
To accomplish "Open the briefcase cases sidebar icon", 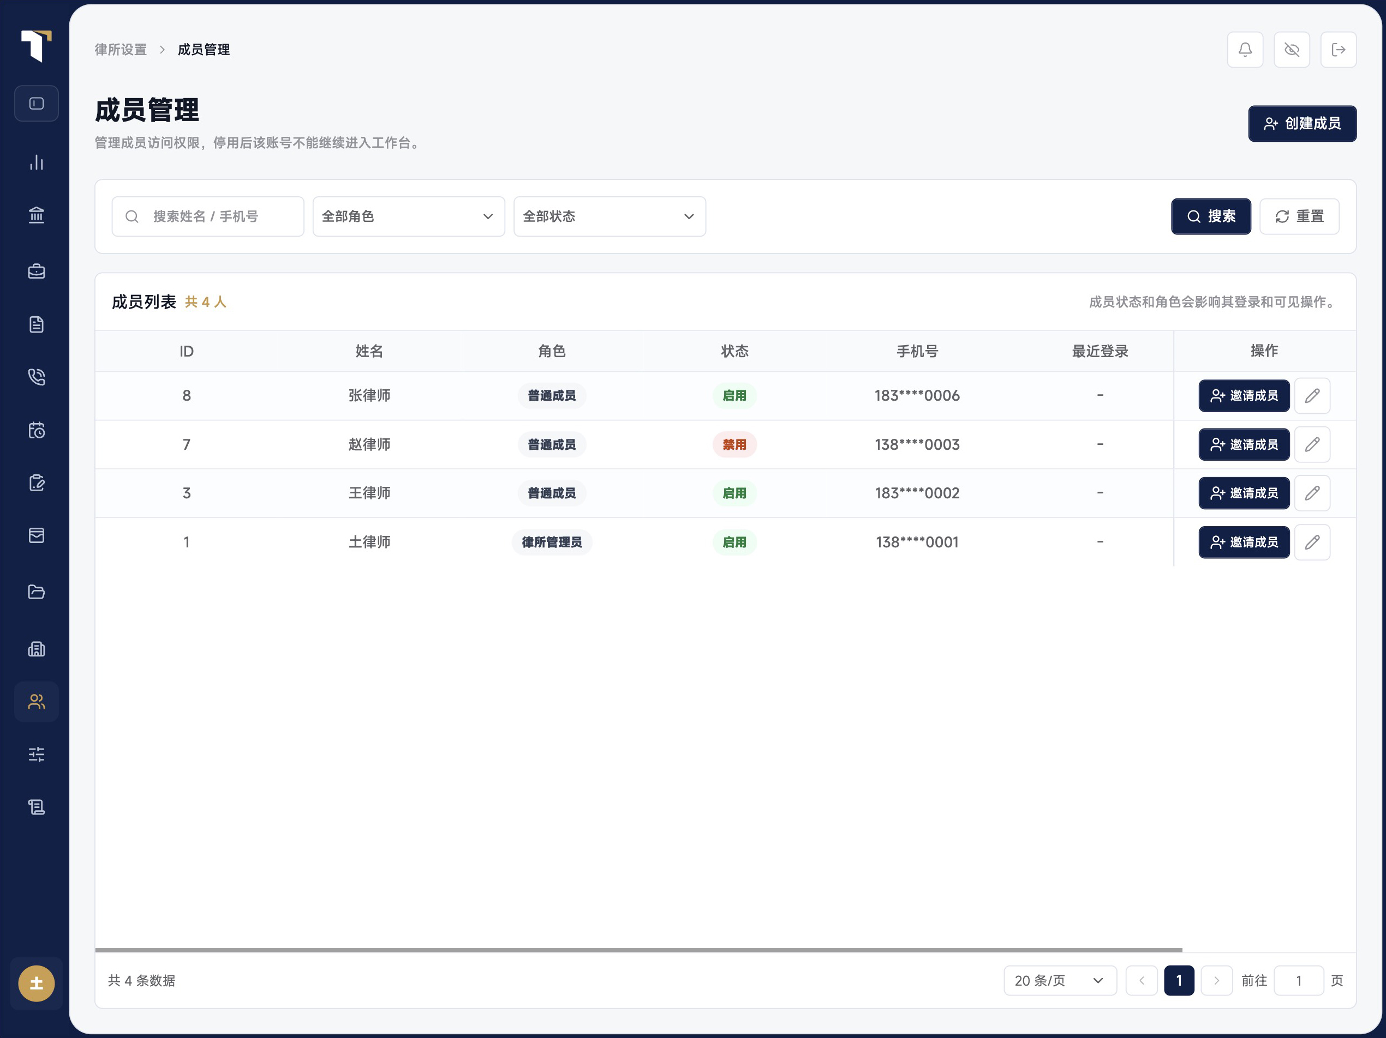I will (37, 271).
